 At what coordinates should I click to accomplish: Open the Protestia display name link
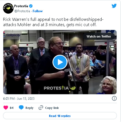click(x=21, y=6)
